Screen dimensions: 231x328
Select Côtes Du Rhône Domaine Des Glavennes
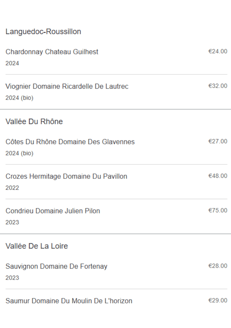pyautogui.click(x=70, y=142)
